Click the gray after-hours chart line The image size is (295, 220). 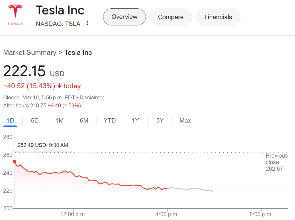click(x=191, y=189)
